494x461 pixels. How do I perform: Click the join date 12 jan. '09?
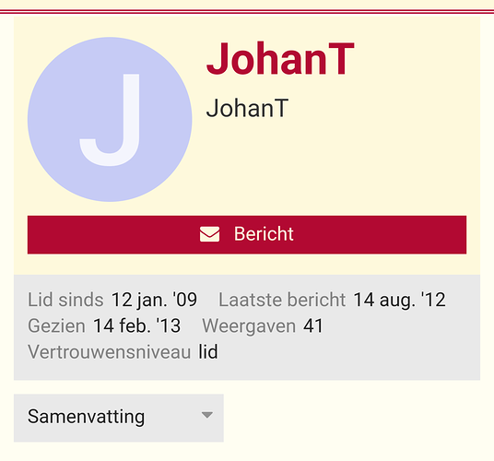(x=155, y=300)
